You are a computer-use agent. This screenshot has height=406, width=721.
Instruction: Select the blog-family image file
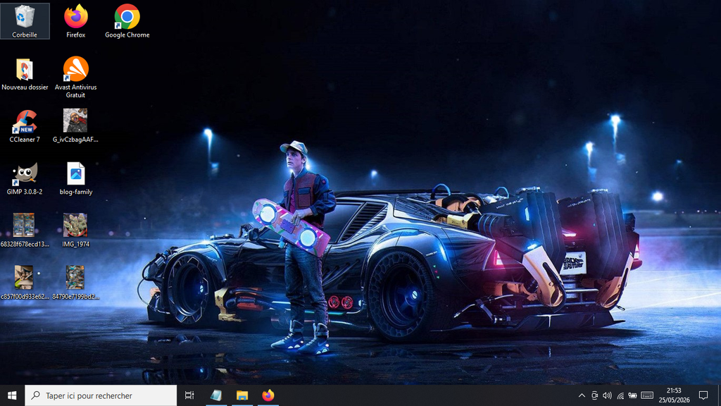76,178
